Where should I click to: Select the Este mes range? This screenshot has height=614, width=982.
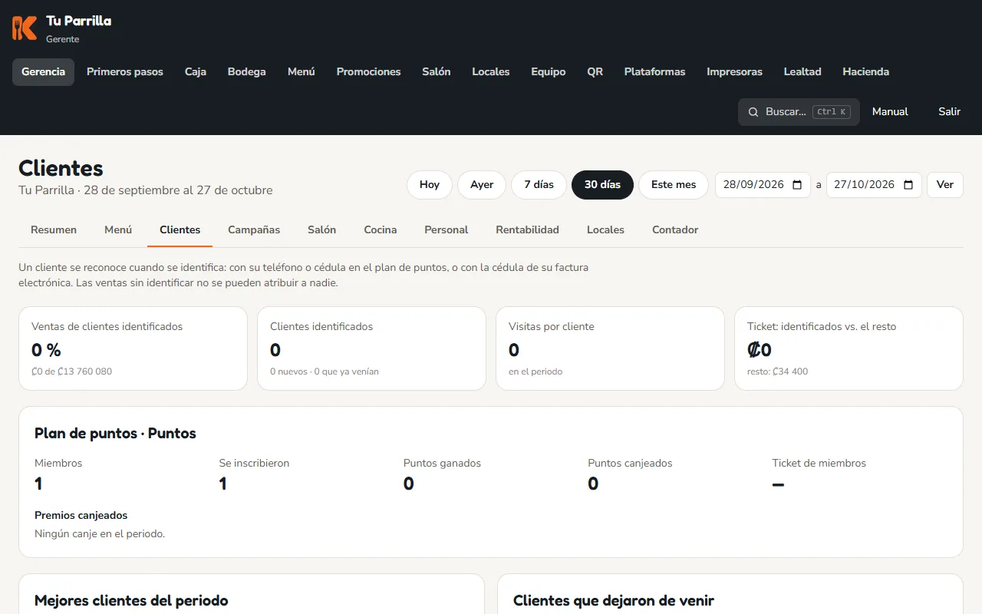pos(674,185)
